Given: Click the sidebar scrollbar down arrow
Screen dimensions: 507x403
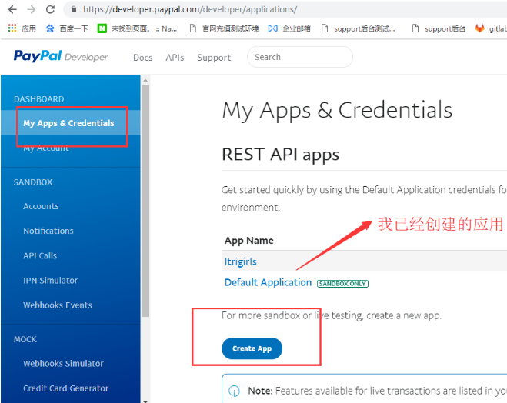Looking at the screenshot, I should pos(145,401).
